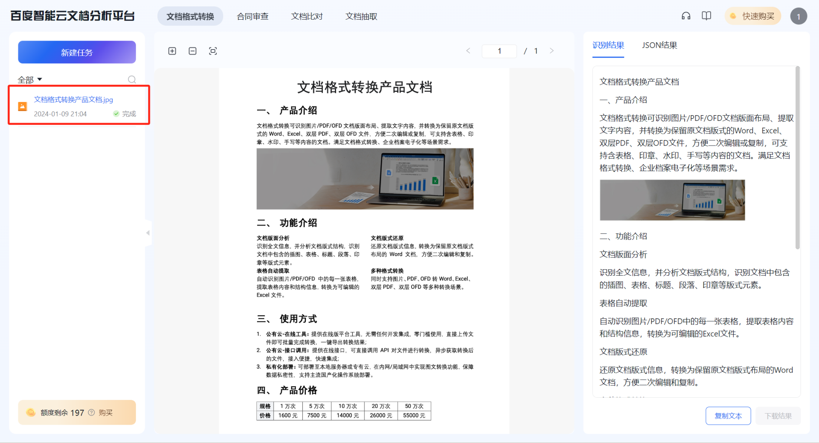Open task 文档格式转换产品文档.jpg
The image size is (819, 443).
tap(73, 99)
